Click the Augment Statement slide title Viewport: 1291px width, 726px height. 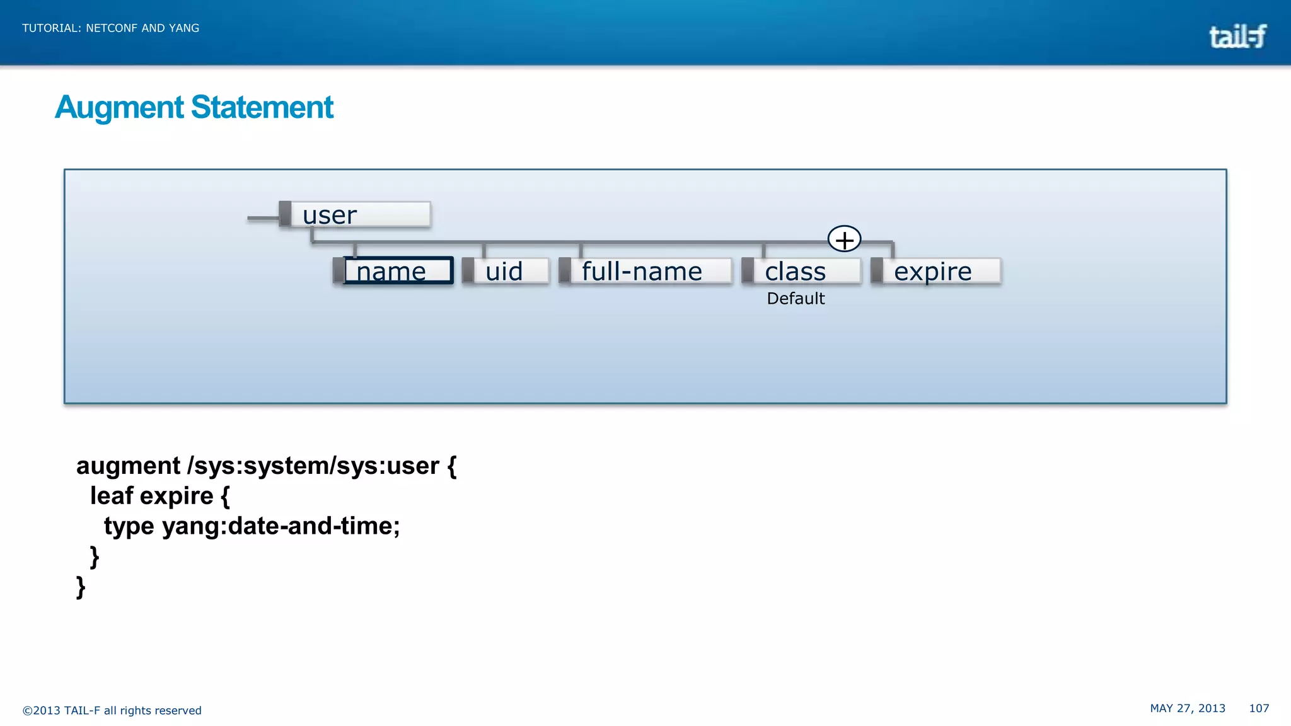pos(194,107)
